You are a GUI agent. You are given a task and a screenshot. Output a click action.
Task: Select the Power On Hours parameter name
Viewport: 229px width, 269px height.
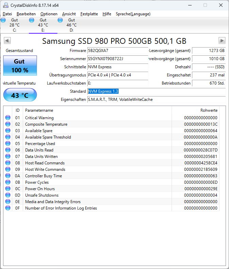pos(40,189)
